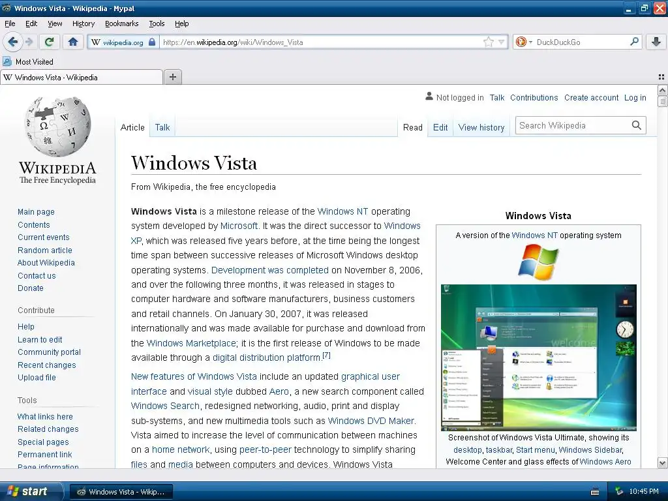668x501 pixels.
Task: Open a new tab with the plus button
Action: (x=172, y=77)
